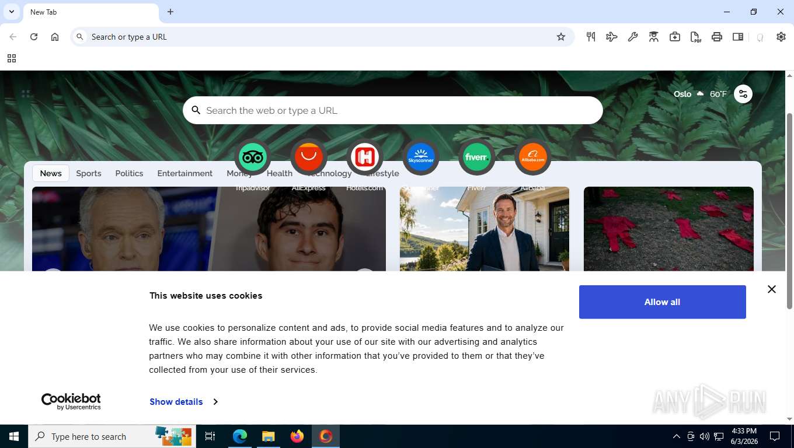Open the Show details link
This screenshot has width=794, height=448.
pos(176,402)
